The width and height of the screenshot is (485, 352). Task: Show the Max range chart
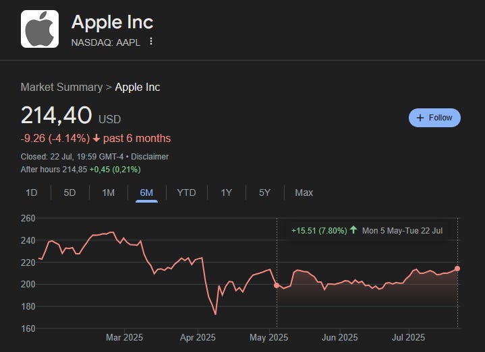[304, 192]
